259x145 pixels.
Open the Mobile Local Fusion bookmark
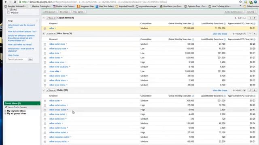(x=64, y=6)
